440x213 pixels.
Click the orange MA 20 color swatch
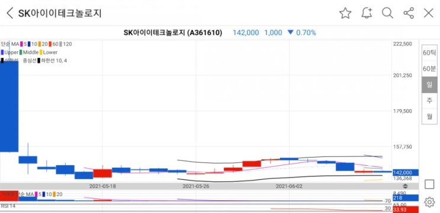point(40,44)
